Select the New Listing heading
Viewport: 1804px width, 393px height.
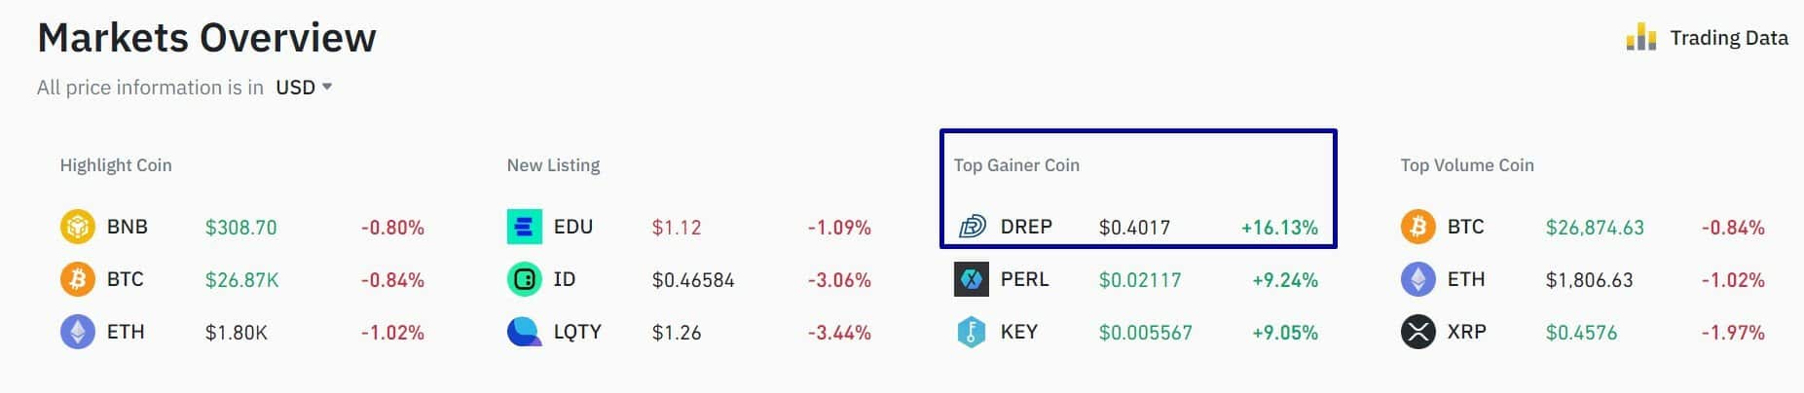click(553, 165)
